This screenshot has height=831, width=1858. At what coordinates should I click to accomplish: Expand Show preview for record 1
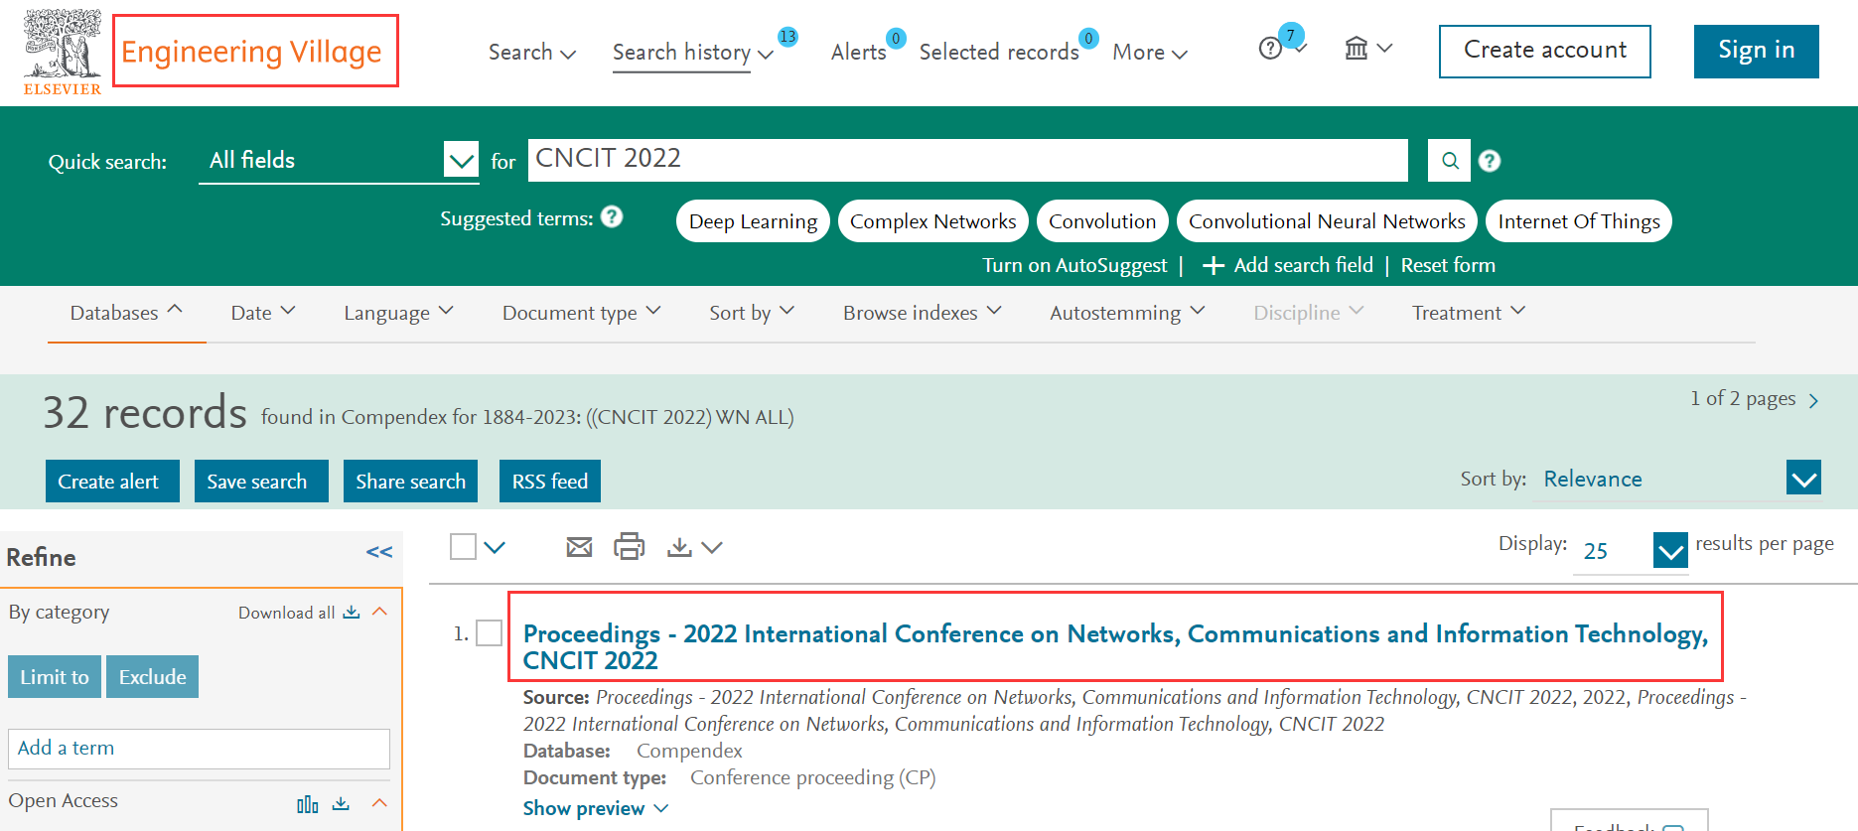pyautogui.click(x=596, y=808)
